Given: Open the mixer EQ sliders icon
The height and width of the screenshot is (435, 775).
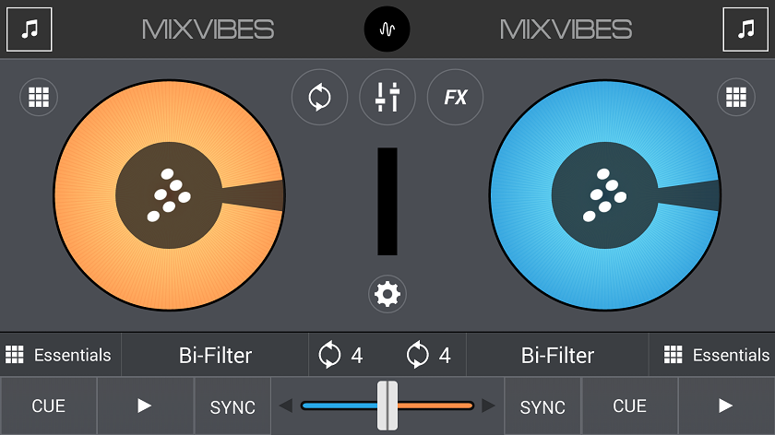Looking at the screenshot, I should 387,97.
